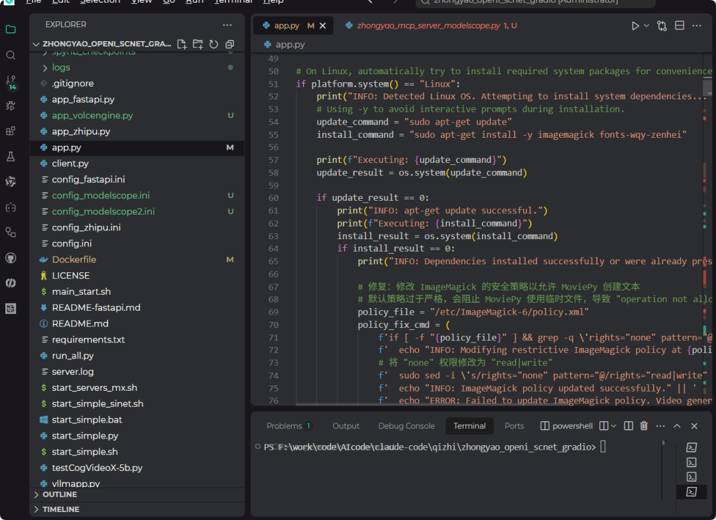
Task: Open Source Control view with 14 changes
Action: 11,81
